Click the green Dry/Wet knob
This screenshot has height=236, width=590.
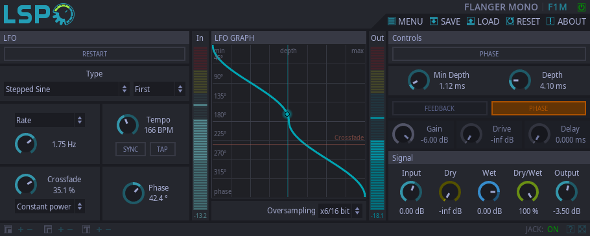coord(528,191)
